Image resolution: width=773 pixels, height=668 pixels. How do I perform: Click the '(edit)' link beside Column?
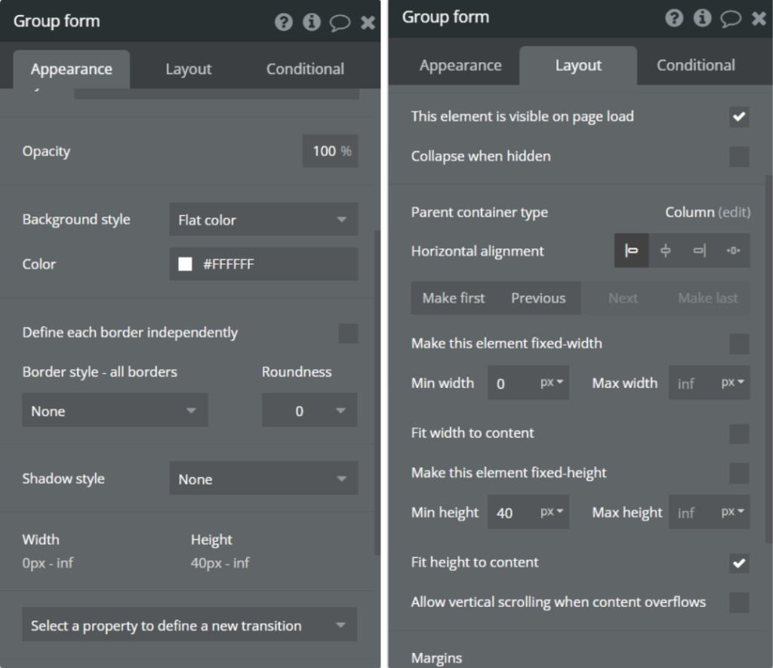(734, 212)
